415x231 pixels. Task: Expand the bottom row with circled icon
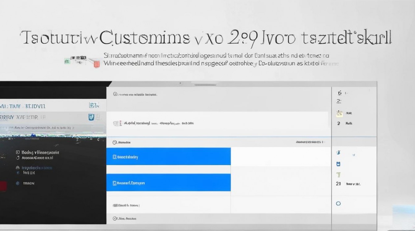[124, 219]
